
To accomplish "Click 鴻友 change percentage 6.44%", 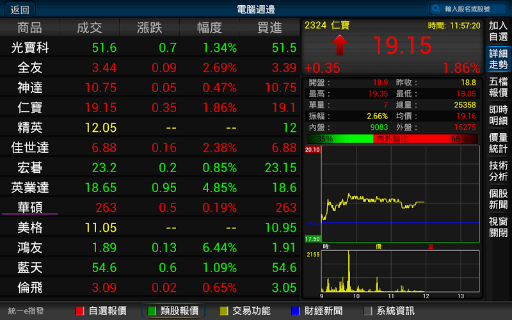I will [x=220, y=248].
